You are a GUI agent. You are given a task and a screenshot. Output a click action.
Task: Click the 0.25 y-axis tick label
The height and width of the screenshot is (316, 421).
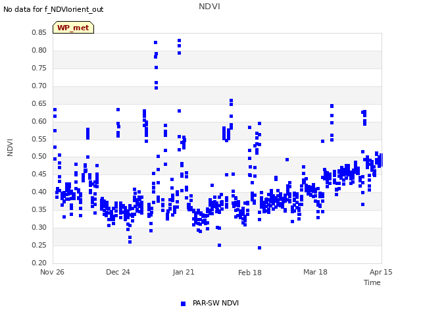tap(39, 245)
